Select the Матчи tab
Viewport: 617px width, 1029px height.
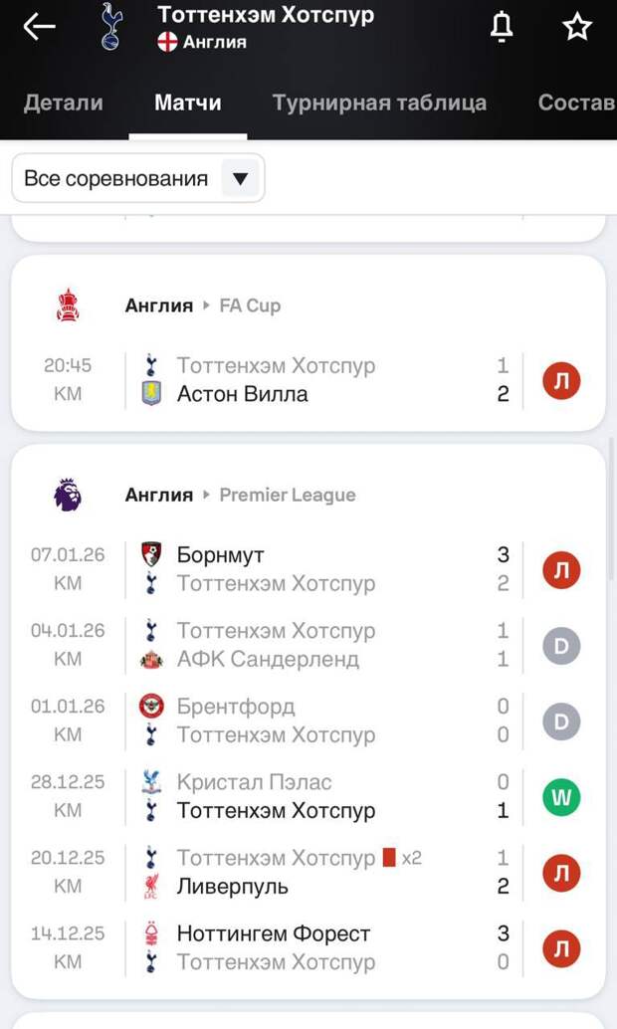(x=188, y=103)
